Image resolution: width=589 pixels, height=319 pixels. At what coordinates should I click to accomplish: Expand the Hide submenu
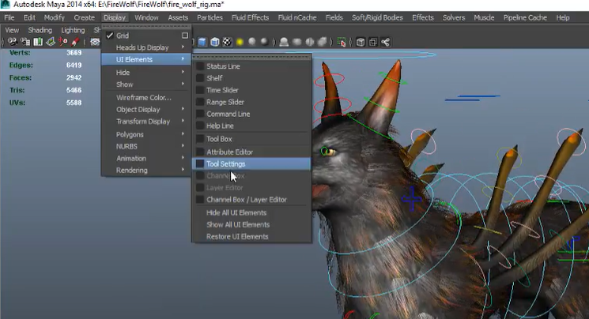[x=146, y=73]
